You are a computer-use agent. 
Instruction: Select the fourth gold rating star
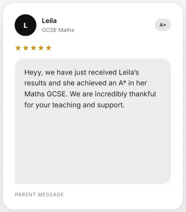click(41, 48)
